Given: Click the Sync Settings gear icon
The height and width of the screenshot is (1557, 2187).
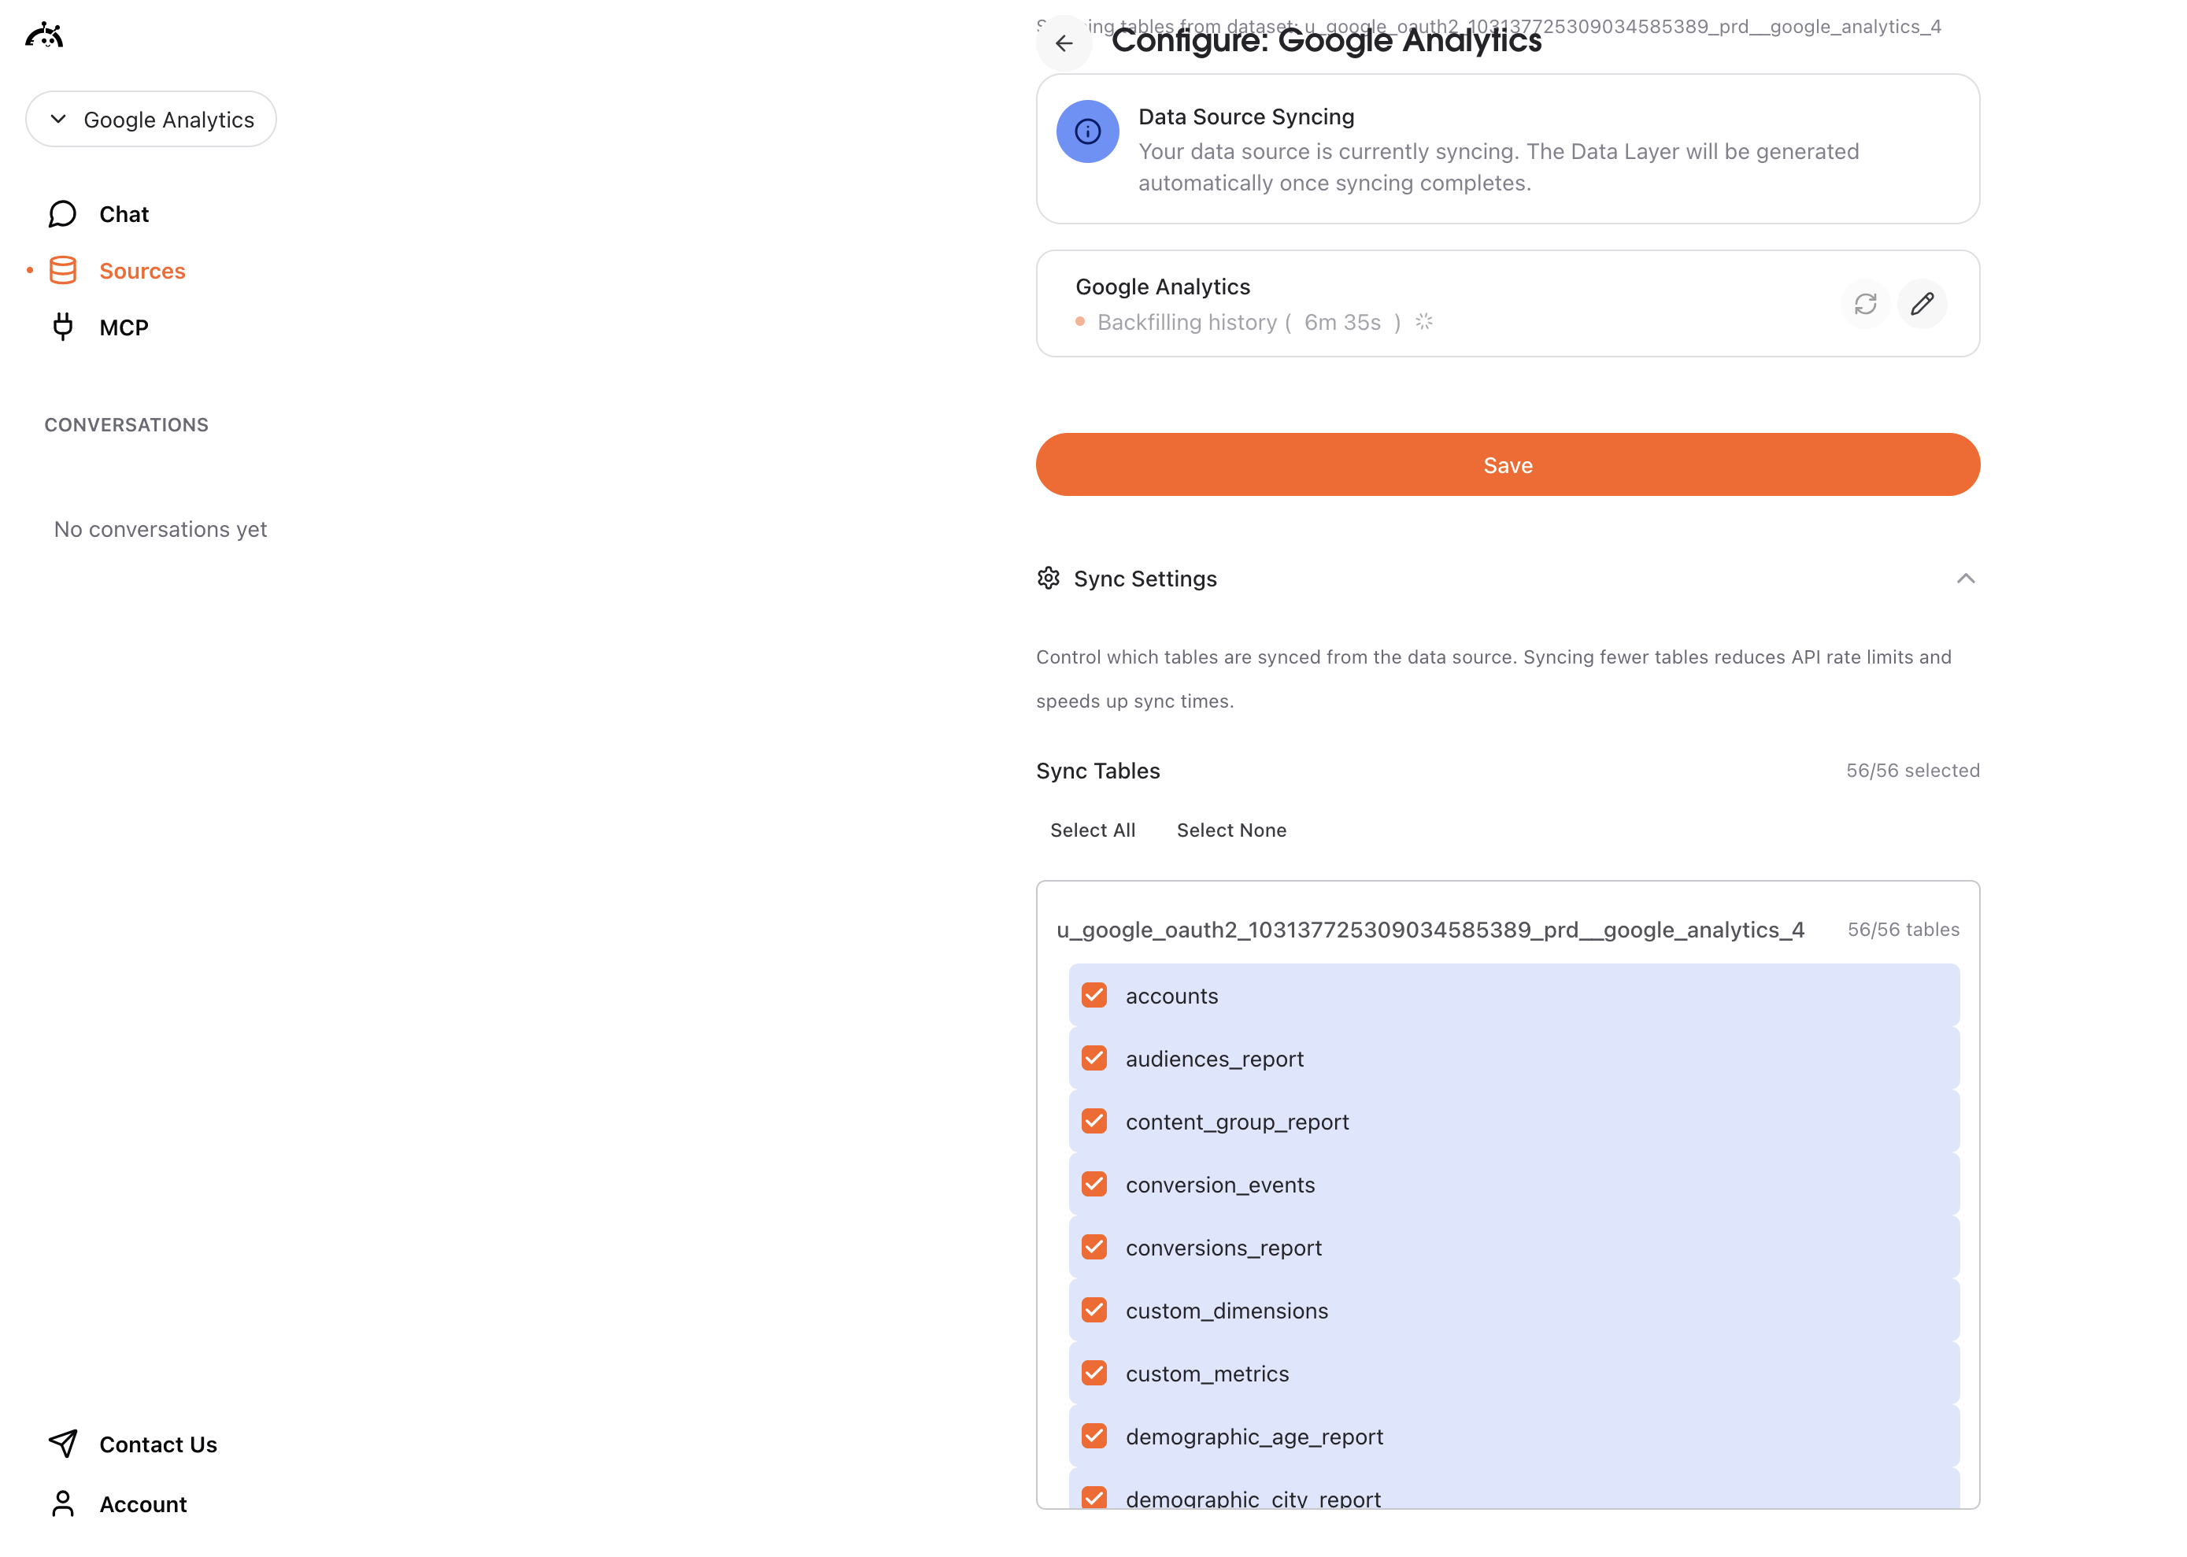Looking at the screenshot, I should click(1048, 578).
